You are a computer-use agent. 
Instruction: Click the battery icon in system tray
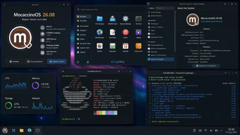pyautogui.click(x=217, y=131)
